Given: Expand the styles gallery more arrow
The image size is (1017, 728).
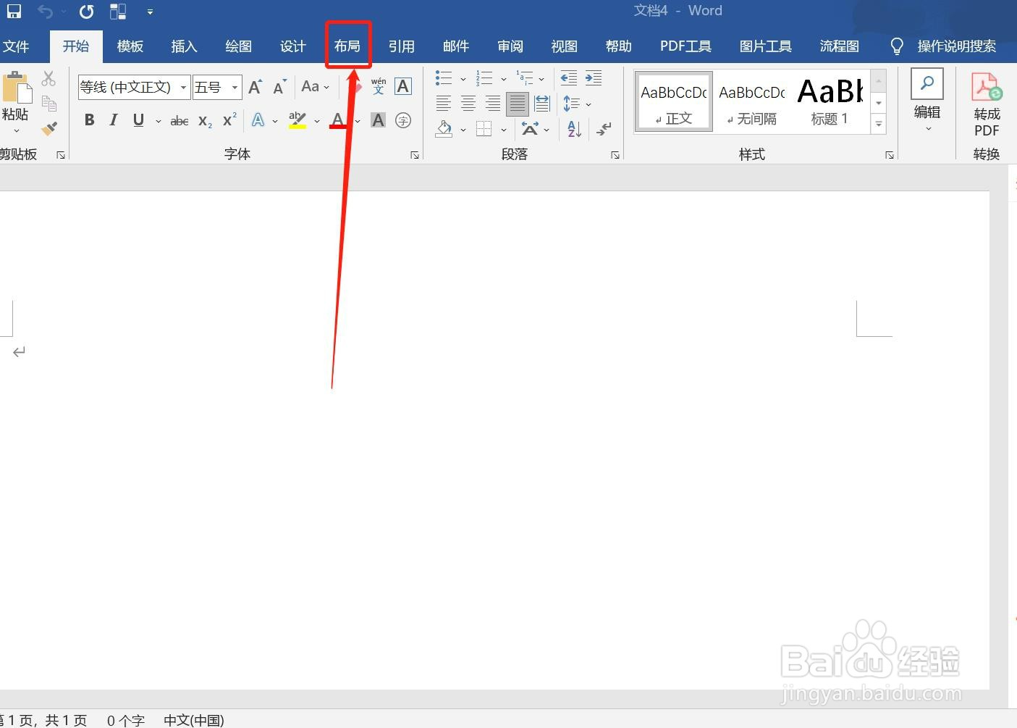Looking at the screenshot, I should pos(879,125).
